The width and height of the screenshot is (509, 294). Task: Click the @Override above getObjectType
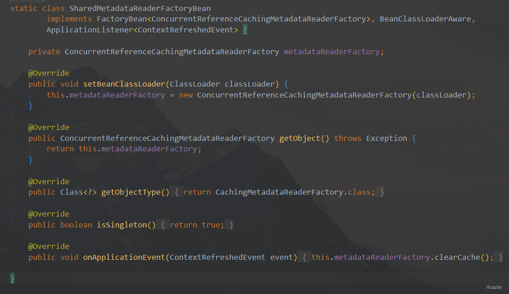(x=49, y=181)
